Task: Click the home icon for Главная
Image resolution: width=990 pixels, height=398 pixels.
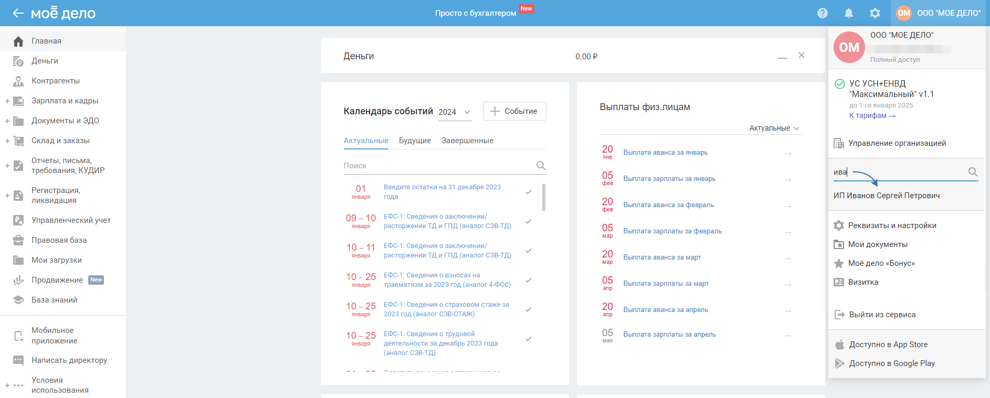Action: 18,41
